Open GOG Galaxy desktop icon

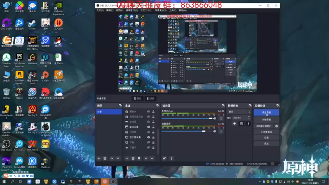pyautogui.click(x=6, y=24)
